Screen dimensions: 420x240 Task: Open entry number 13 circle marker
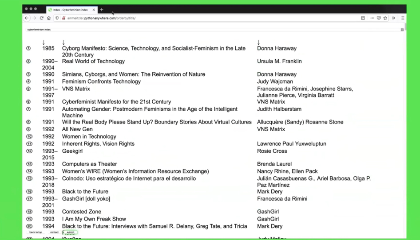(x=29, y=164)
